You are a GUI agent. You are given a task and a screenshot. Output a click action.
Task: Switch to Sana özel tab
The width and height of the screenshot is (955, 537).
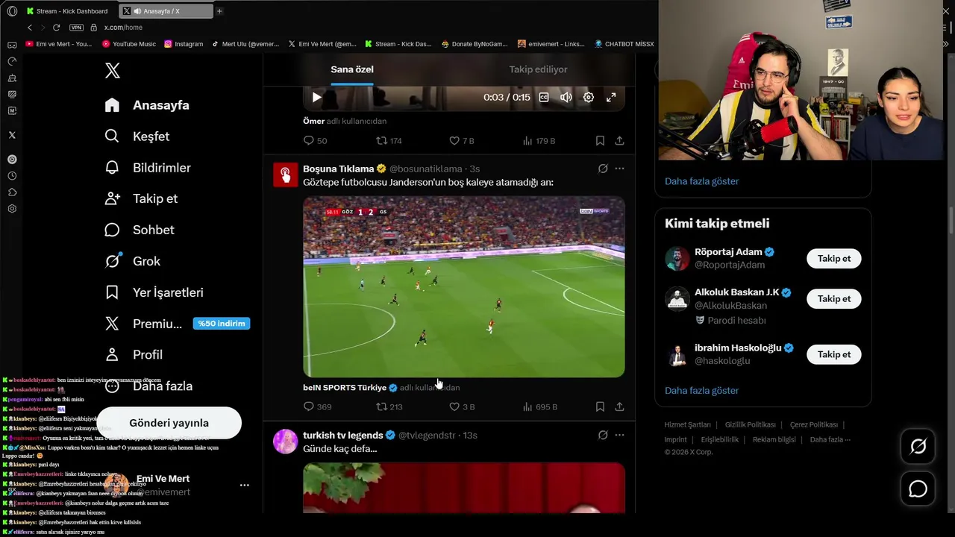point(352,69)
